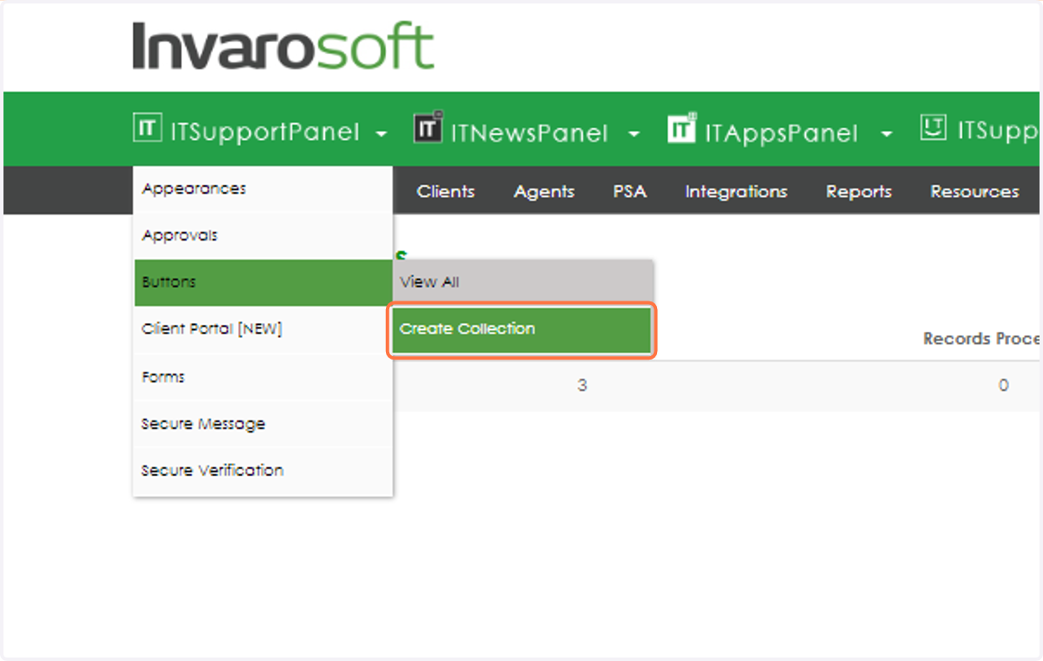
Task: Click the table cell value 0
Action: pos(1004,386)
